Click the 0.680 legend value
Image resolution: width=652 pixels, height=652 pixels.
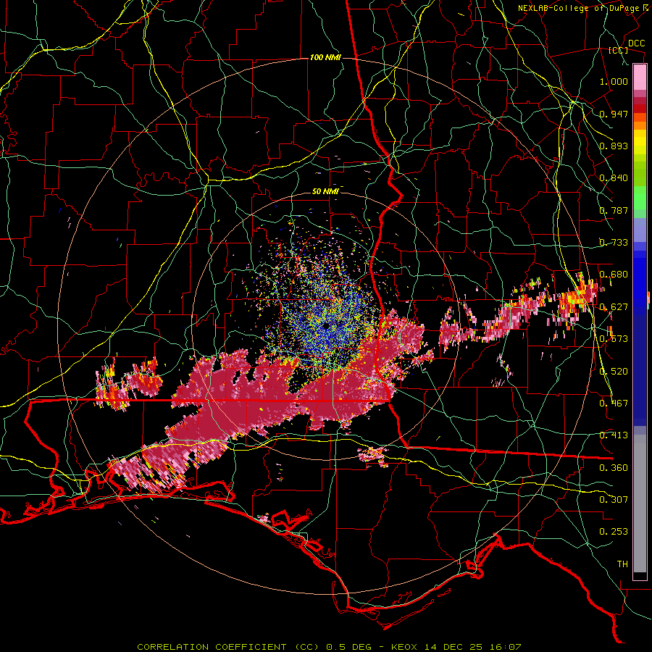click(614, 275)
